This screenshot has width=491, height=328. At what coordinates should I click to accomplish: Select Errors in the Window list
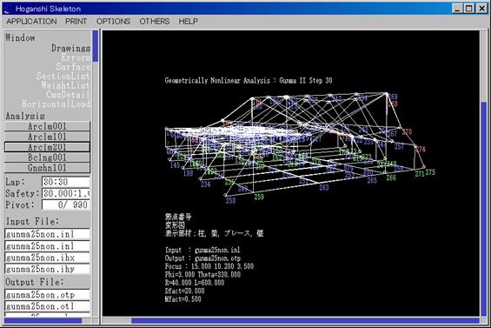point(76,57)
